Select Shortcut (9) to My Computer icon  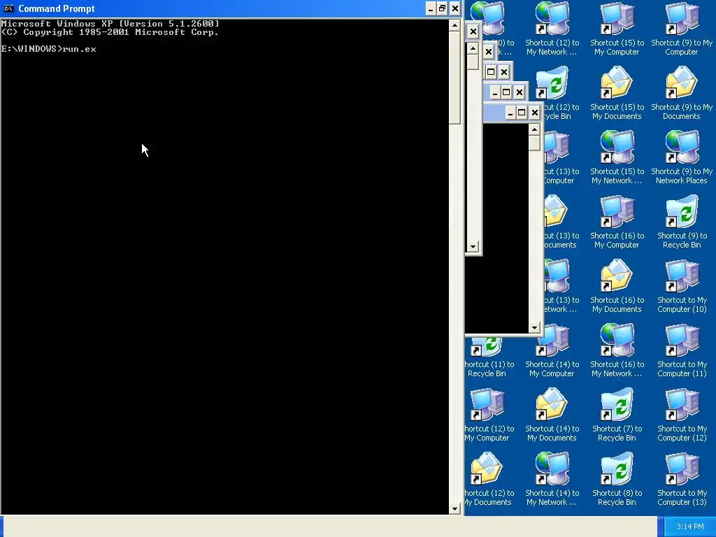click(682, 29)
